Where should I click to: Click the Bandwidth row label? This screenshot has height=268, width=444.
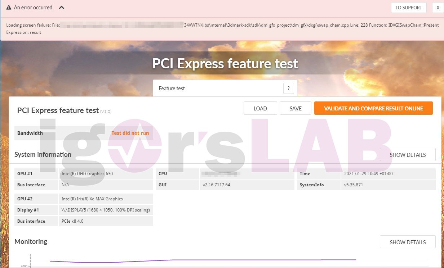[30, 133]
